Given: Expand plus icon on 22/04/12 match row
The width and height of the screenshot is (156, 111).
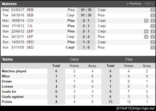Looking at the screenshot, I should pyautogui.click(x=146, y=31).
